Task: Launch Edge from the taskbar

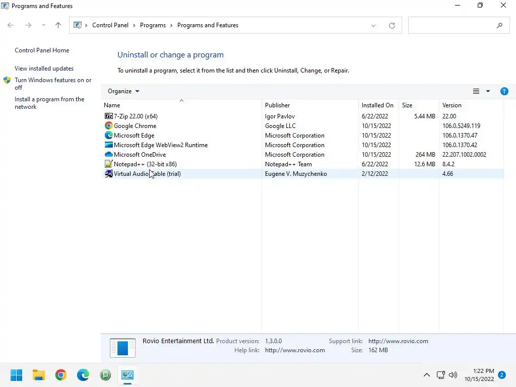Action: 83,375
